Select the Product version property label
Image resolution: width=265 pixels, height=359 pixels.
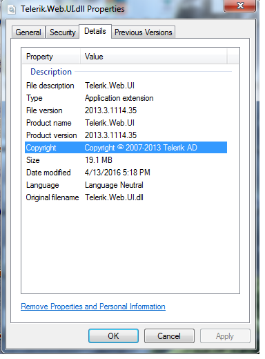(51, 135)
